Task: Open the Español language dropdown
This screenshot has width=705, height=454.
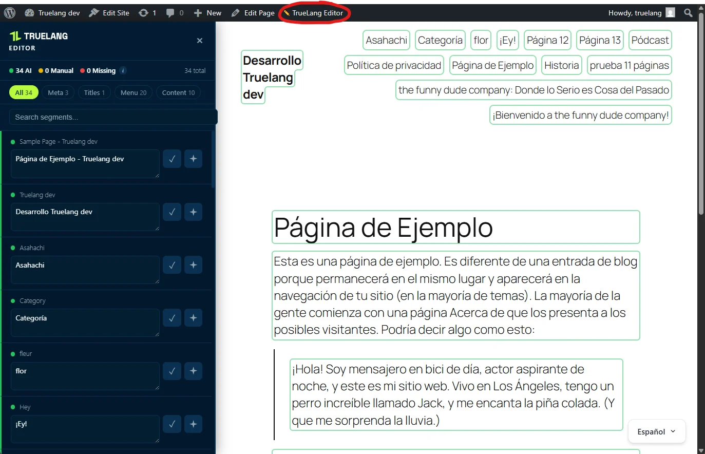Action: (x=656, y=431)
